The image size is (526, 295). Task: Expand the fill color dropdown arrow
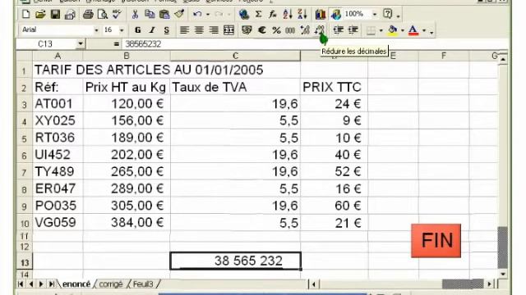point(403,30)
